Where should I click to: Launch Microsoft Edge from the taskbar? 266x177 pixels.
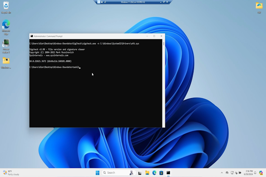154,173
